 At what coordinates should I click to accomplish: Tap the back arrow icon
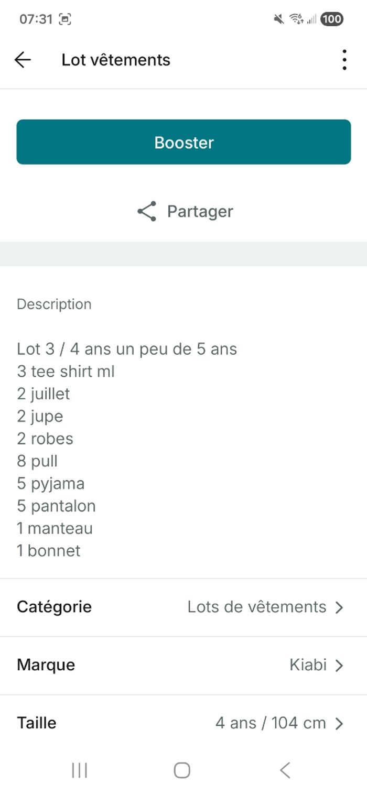[x=23, y=60]
